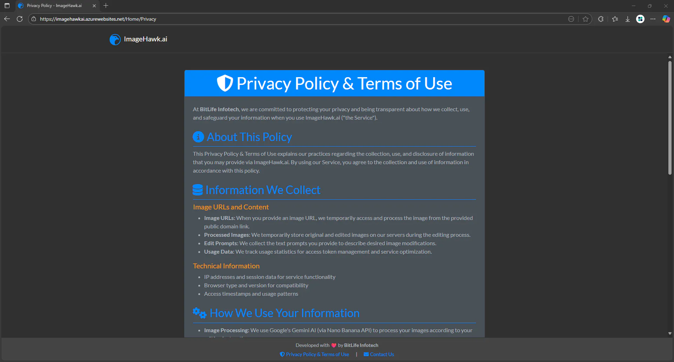Close the Privacy Policy browser tab
Viewport: 674px width, 362px height.
coord(94,6)
